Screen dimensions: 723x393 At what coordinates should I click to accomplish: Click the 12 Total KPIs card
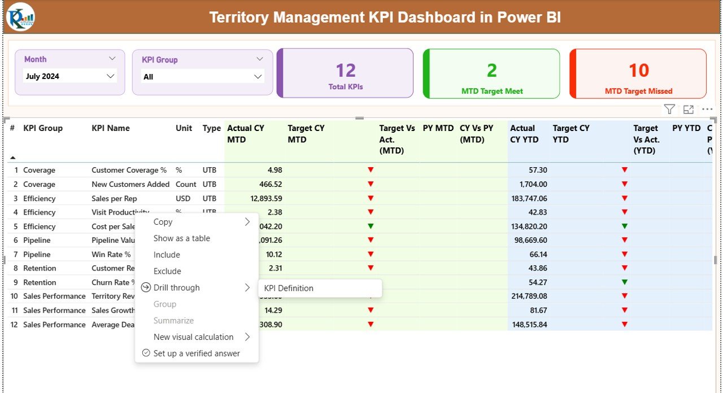pyautogui.click(x=345, y=73)
